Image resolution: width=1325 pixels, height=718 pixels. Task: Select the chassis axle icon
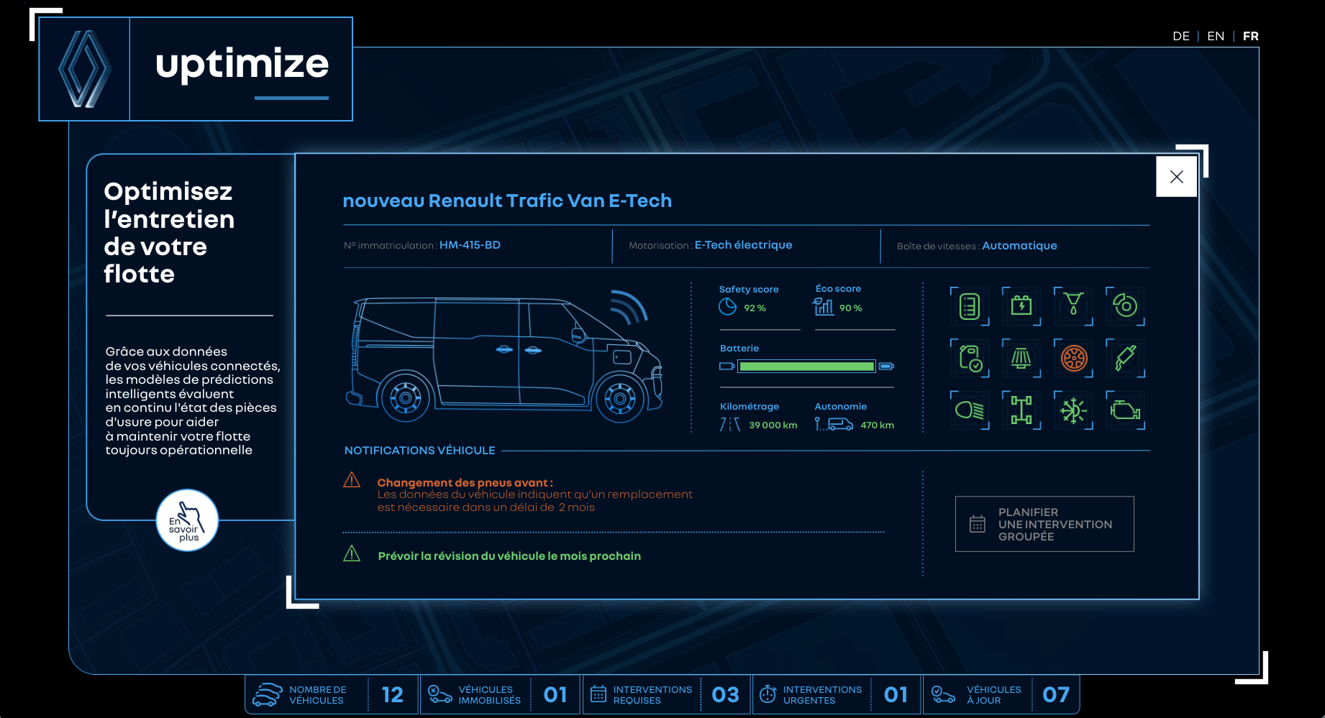click(1021, 410)
